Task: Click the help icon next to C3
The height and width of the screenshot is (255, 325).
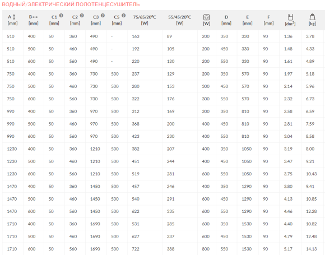Action: point(103,16)
